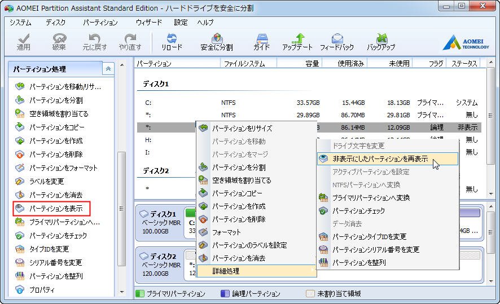Viewport: 500px width, 304px height.
Task: Select パーティションをフォーマット in the sidebar
Action: click(56, 168)
